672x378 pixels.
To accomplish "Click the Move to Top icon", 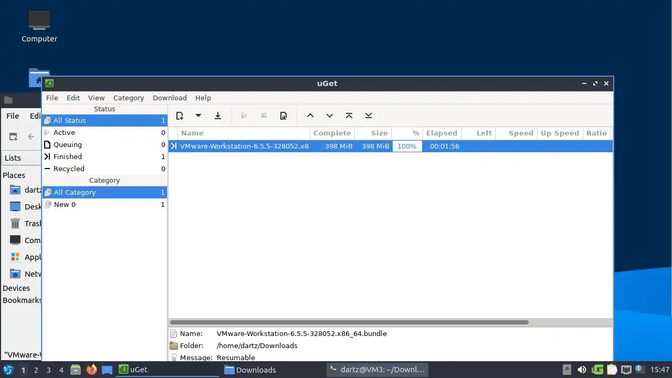I will (349, 115).
